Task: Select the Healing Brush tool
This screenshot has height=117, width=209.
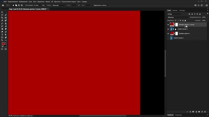Action: pyautogui.click(x=6, y=20)
